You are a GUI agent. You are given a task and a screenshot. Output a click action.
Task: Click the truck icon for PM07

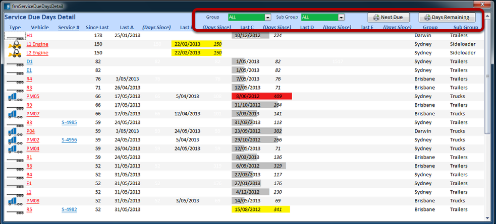click(15, 114)
